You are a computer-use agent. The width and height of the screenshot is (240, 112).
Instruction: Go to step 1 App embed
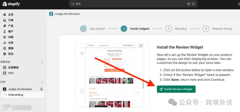coord(93,29)
